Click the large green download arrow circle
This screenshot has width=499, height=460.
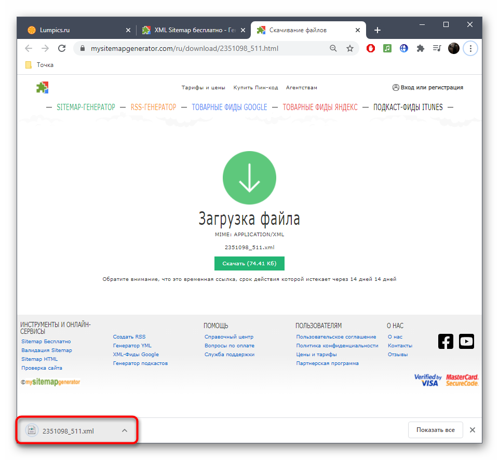(x=249, y=178)
